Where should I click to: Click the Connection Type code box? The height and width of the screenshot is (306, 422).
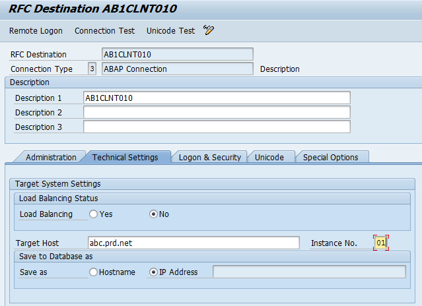(92, 69)
